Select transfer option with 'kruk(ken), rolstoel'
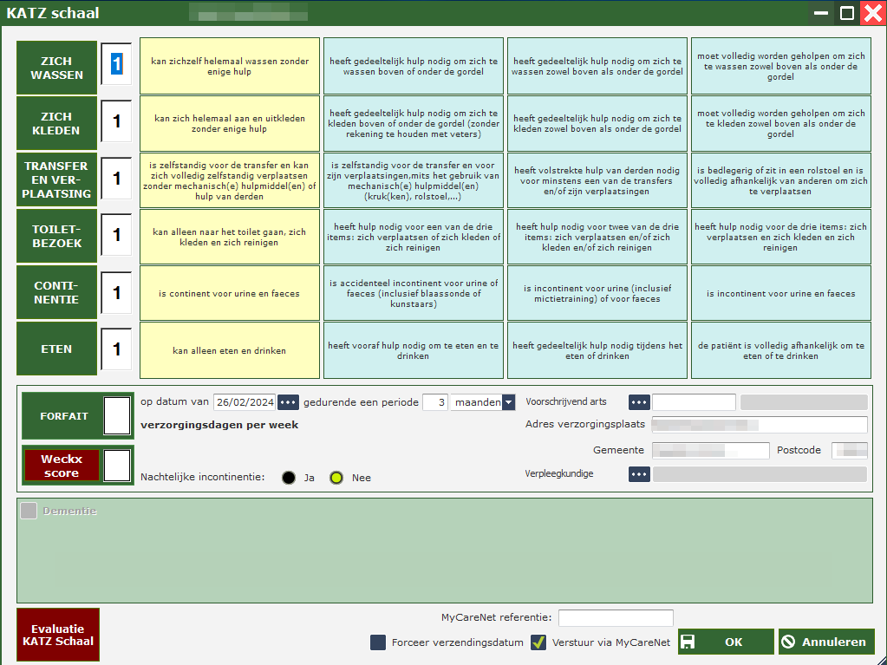The image size is (887, 665). [414, 180]
